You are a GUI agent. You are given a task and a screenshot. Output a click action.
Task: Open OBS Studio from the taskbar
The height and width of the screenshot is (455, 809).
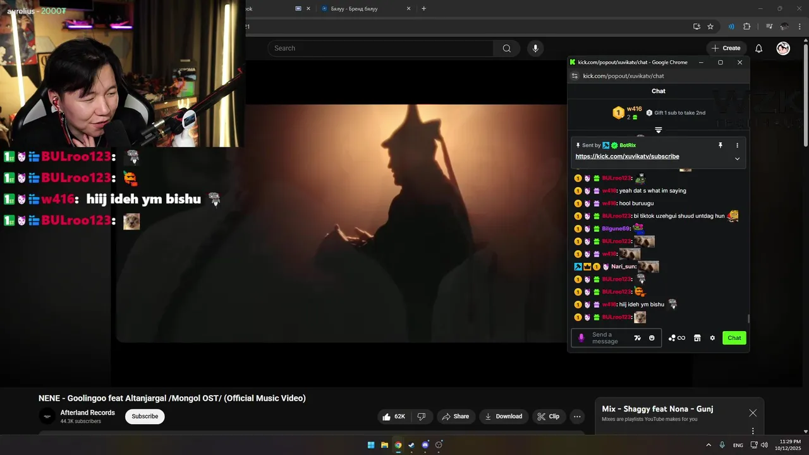tap(439, 445)
